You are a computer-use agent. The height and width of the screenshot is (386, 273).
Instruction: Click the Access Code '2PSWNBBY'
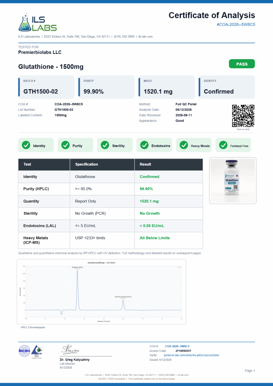pos(183,351)
